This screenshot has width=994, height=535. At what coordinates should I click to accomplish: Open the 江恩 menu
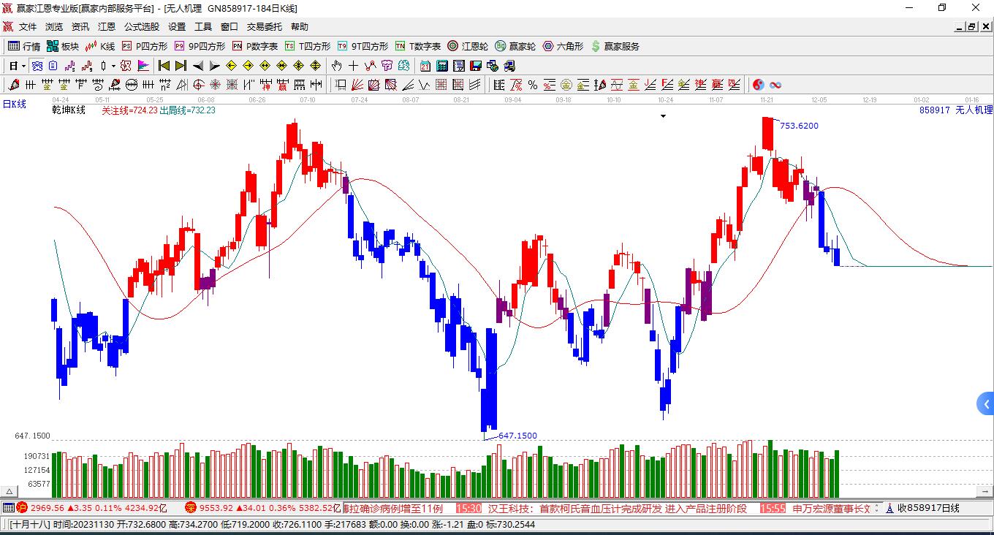[x=107, y=27]
